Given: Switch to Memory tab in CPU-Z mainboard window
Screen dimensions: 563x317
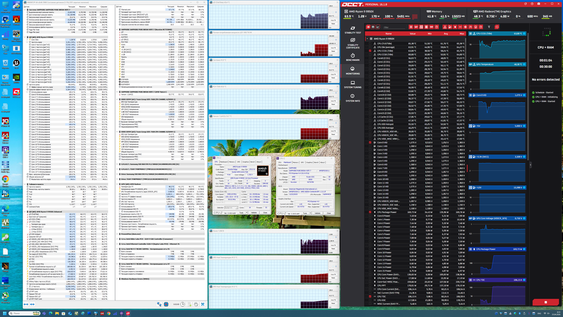Looking at the screenshot, I should 296,162.
